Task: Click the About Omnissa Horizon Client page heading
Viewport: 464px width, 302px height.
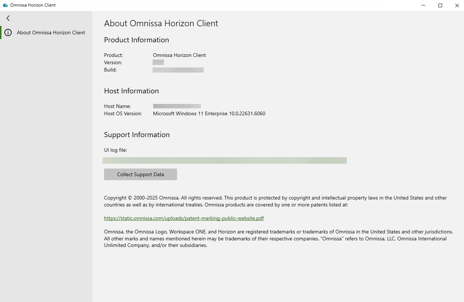Action: [x=161, y=23]
